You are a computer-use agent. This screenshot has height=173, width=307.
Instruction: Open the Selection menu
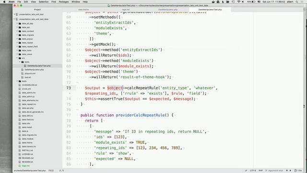pyautogui.click(x=44, y=2)
